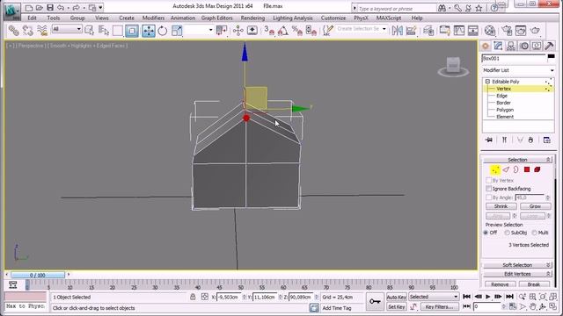The width and height of the screenshot is (563, 316).
Task: Collapse the Selection rollout
Action: tap(517, 160)
